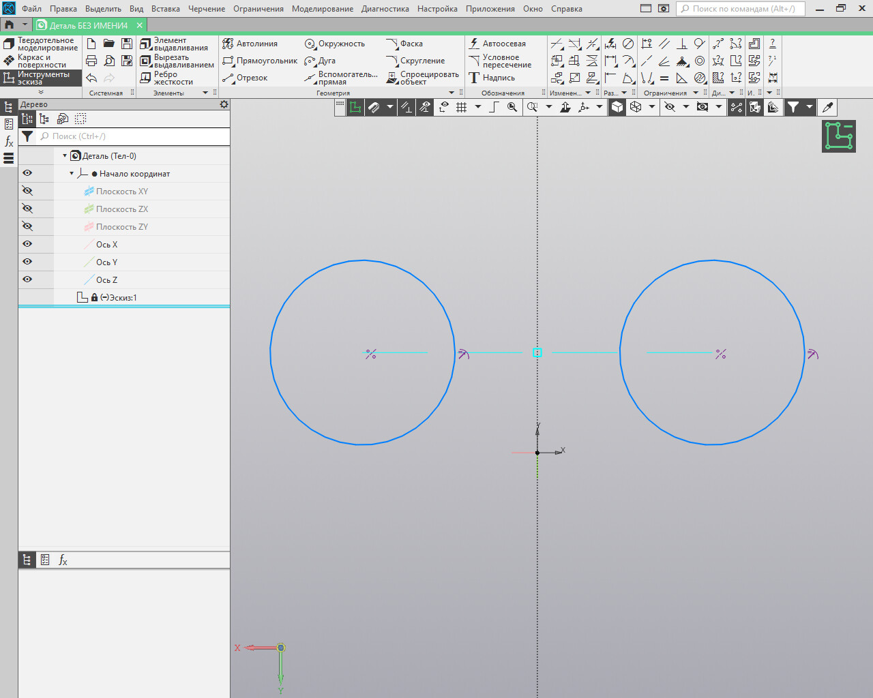Select the Окружность (circle) tool

(335, 44)
